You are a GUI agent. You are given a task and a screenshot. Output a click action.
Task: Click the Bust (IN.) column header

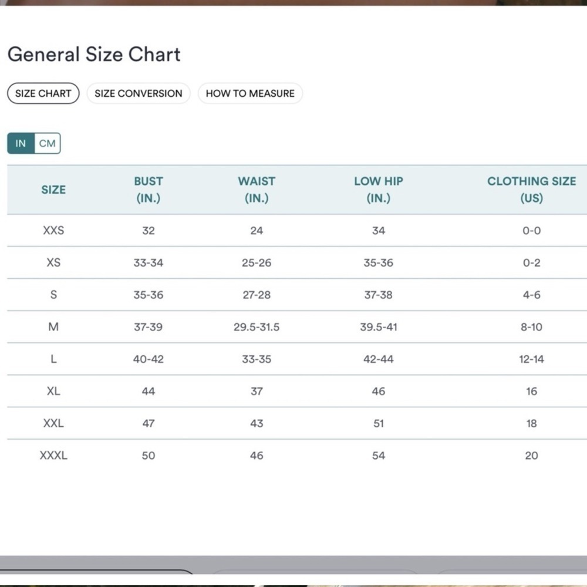click(x=149, y=190)
